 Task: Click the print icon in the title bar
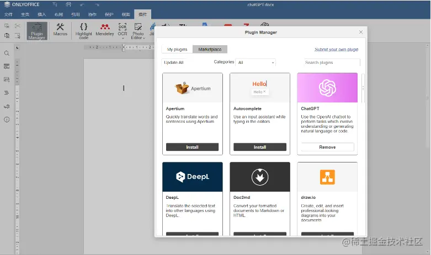click(68, 4)
